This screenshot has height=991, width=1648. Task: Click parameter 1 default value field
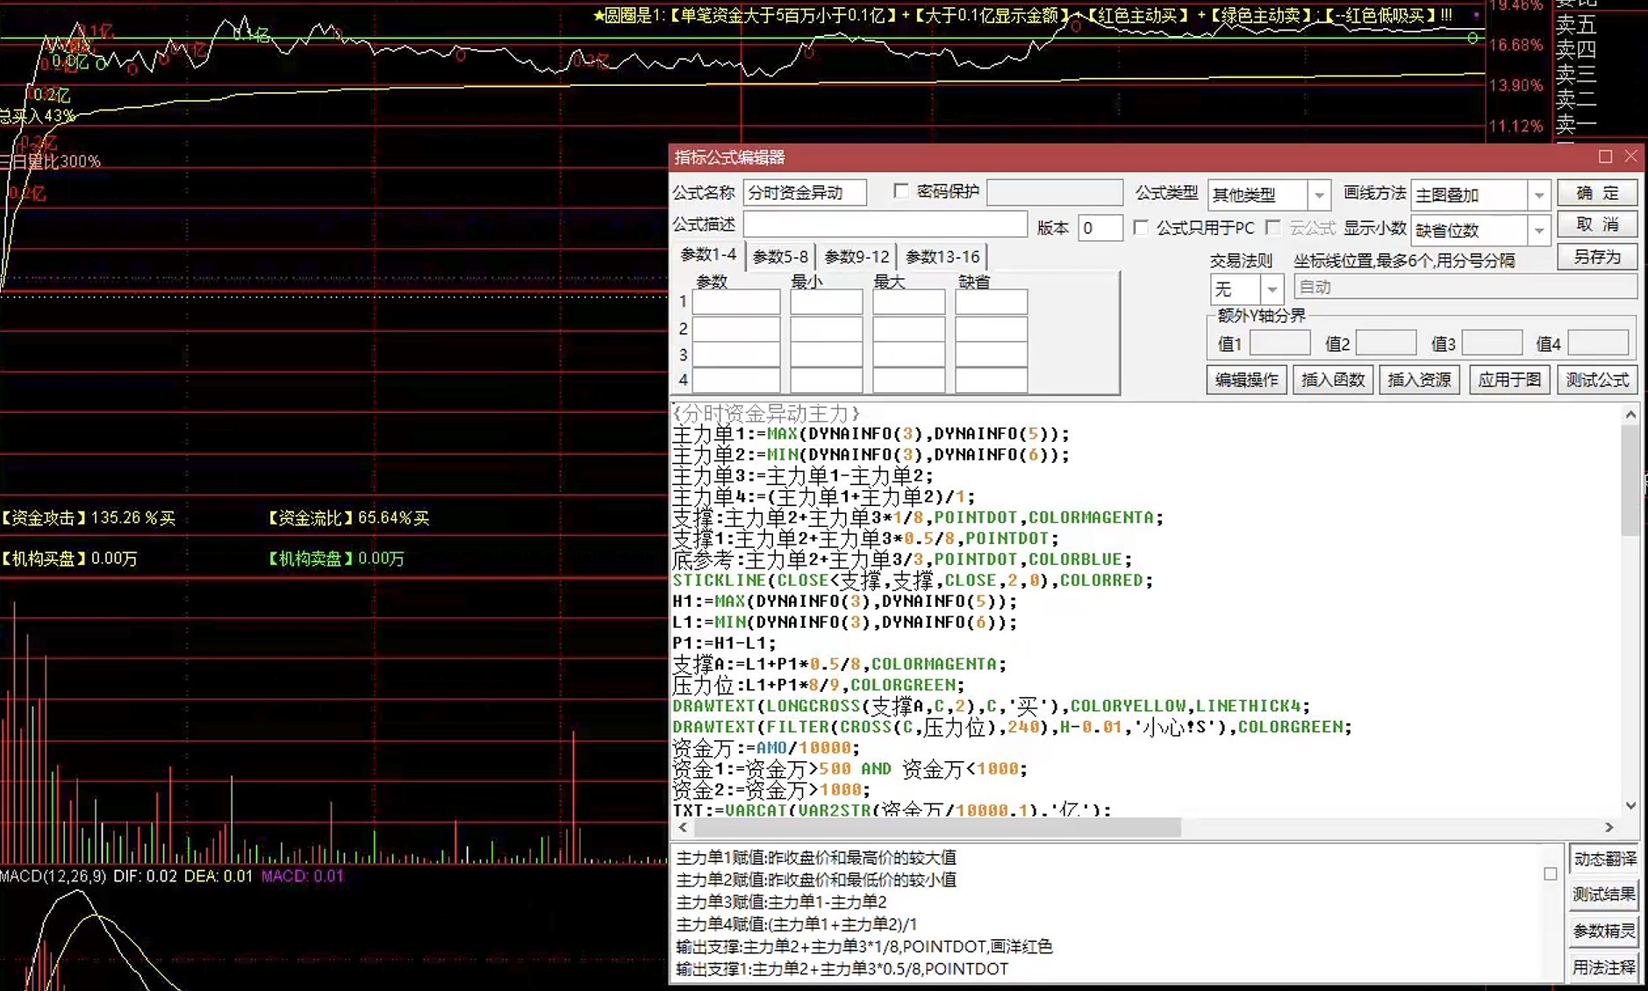pos(992,303)
